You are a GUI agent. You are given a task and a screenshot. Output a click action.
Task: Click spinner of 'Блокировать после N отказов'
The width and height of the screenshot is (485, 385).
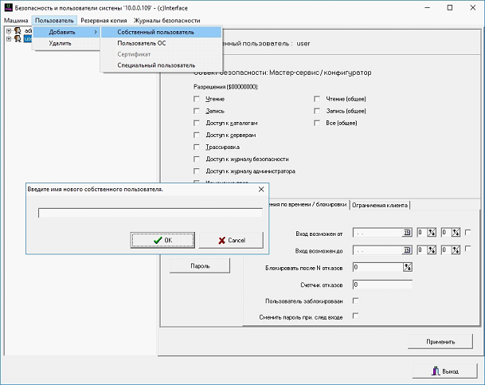(407, 267)
